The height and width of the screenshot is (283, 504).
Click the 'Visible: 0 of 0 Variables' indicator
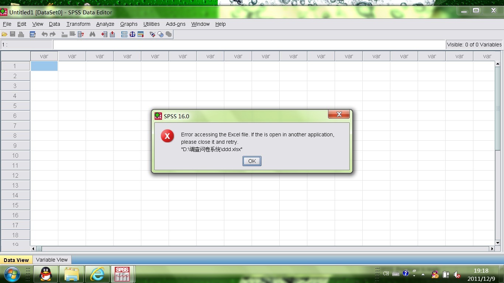point(474,45)
